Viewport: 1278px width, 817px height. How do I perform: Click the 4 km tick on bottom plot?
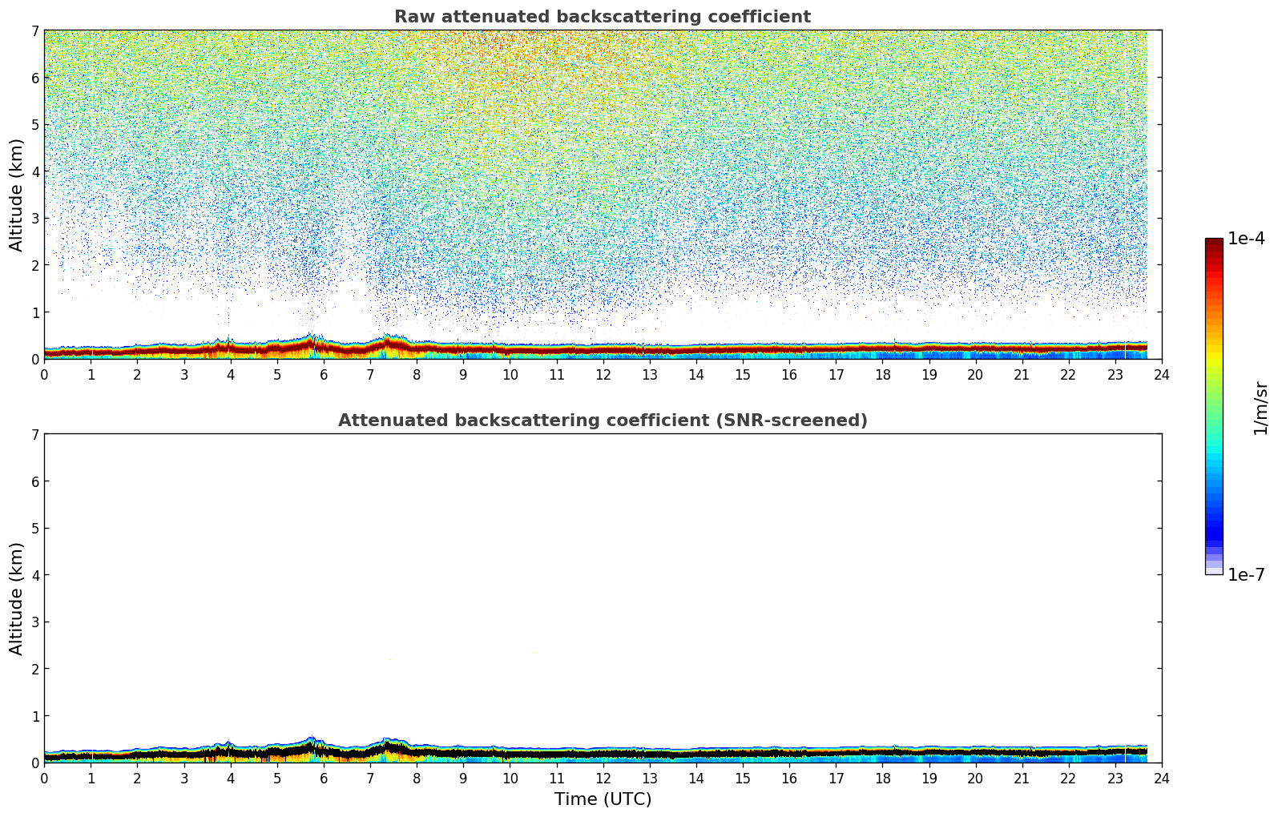[x=34, y=575]
